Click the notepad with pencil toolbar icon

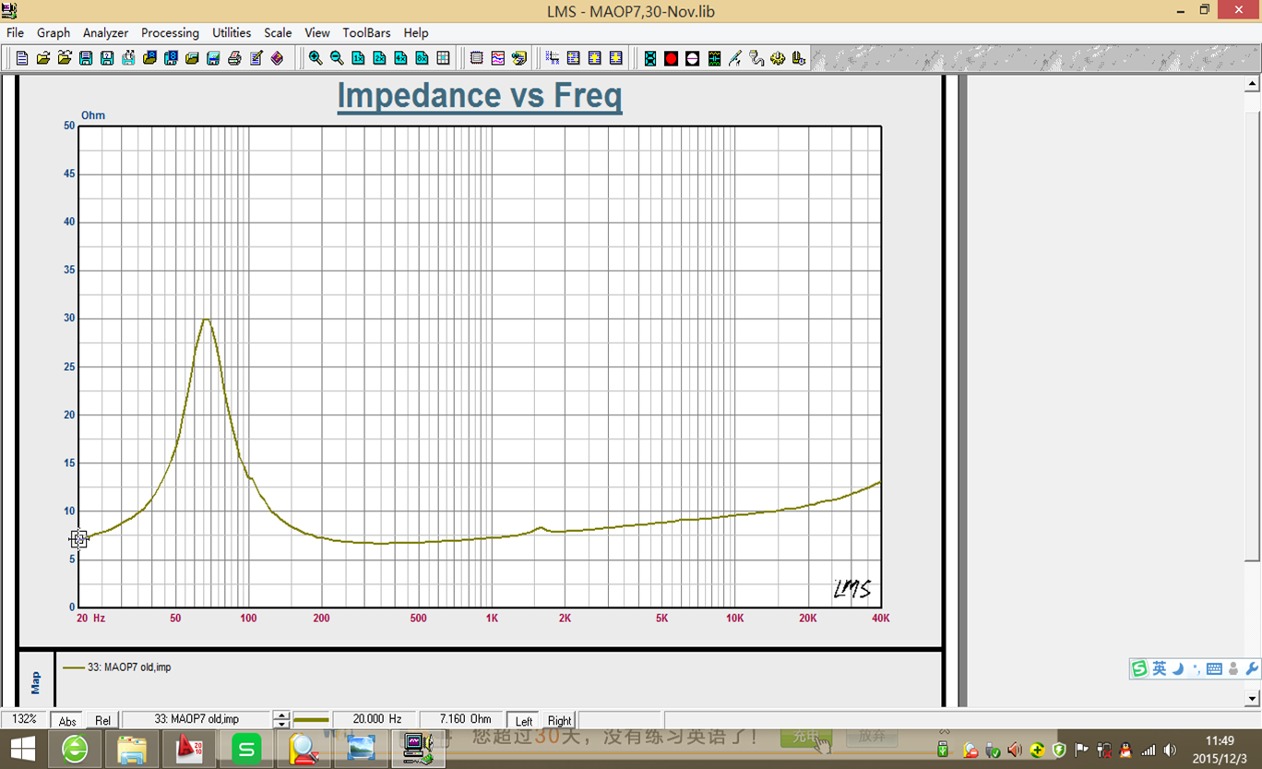(256, 58)
